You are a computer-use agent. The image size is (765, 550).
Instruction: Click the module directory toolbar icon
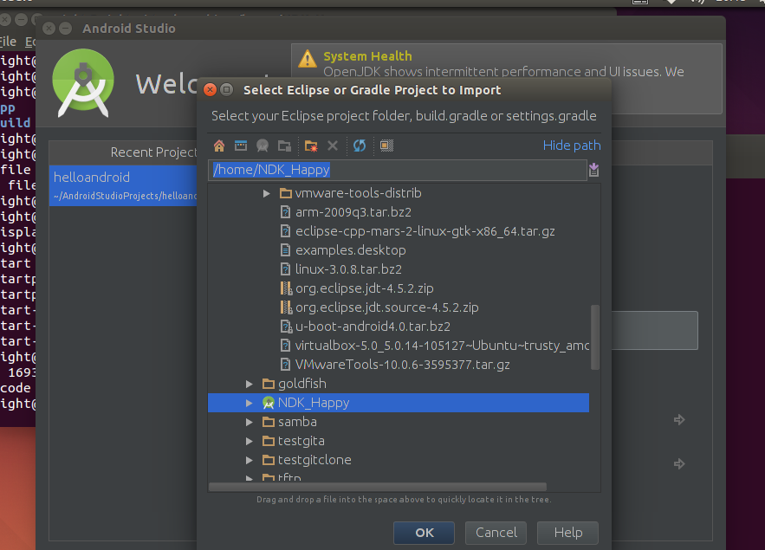[x=284, y=146]
